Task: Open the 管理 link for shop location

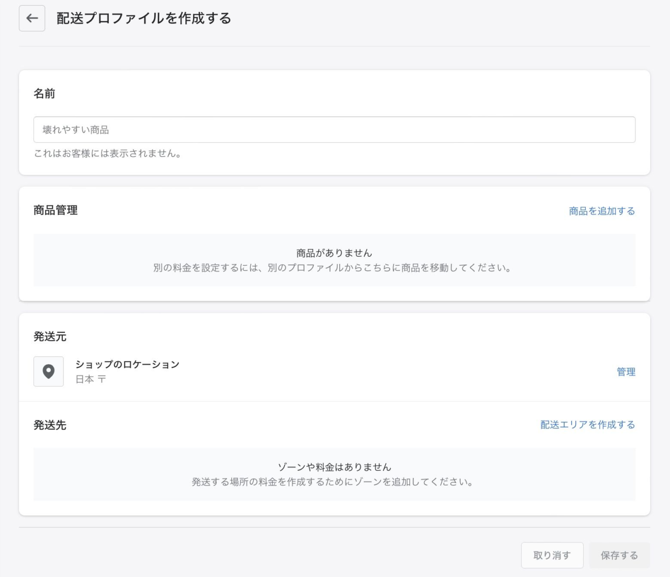Action: [626, 372]
